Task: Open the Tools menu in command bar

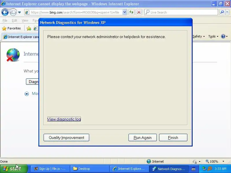Action: pos(213,36)
